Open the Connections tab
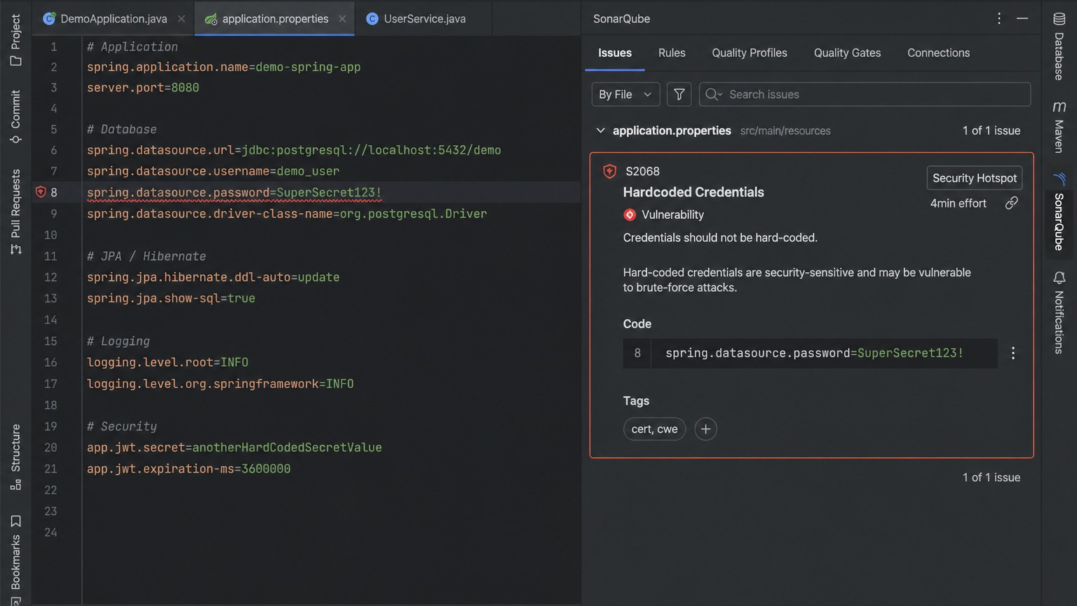 (938, 53)
